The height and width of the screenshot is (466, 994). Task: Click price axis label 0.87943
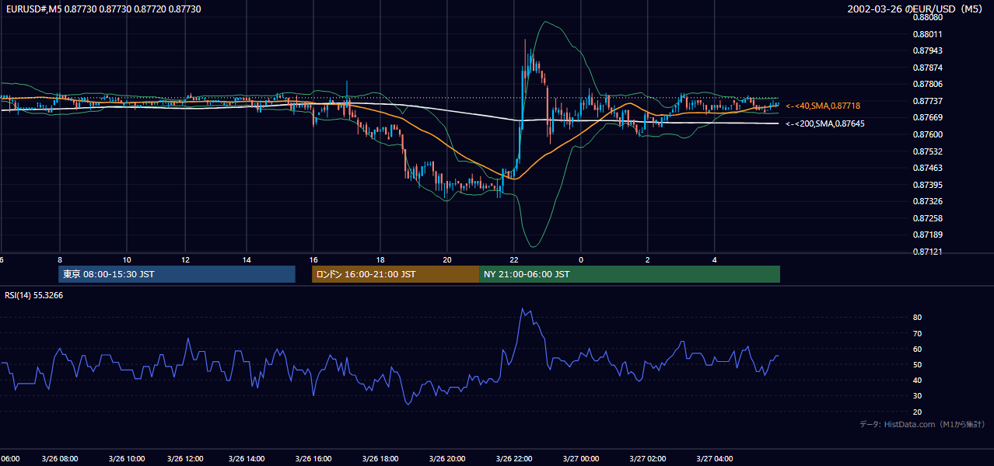[x=928, y=50]
